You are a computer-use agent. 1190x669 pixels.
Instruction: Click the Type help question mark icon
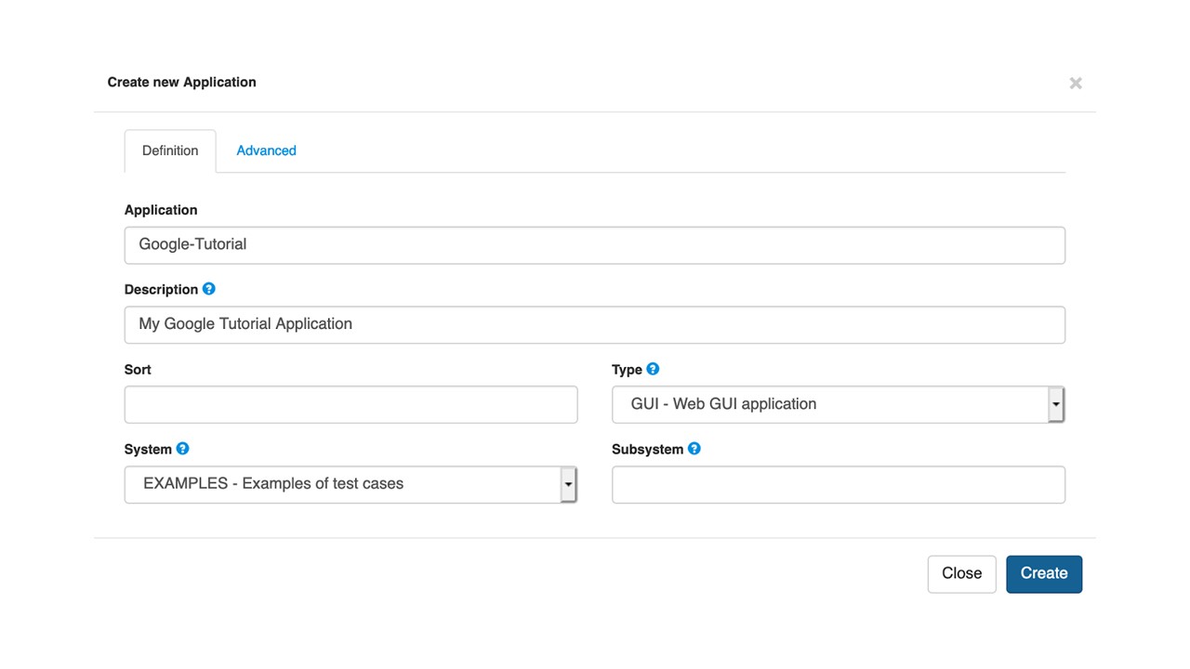coord(653,369)
